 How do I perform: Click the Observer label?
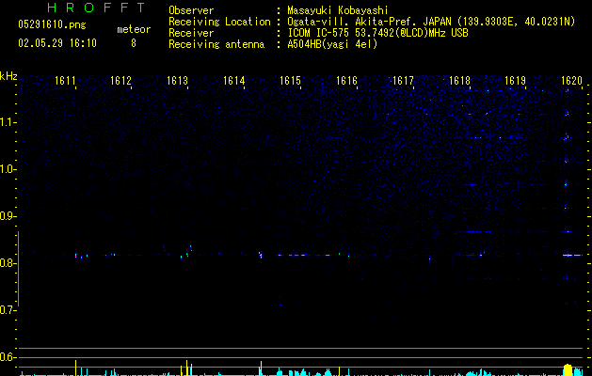pos(191,10)
